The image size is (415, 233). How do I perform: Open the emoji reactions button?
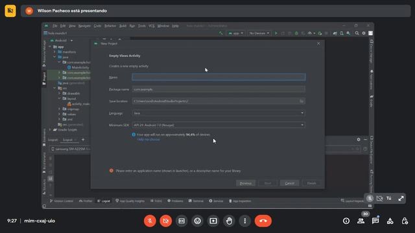(197, 221)
